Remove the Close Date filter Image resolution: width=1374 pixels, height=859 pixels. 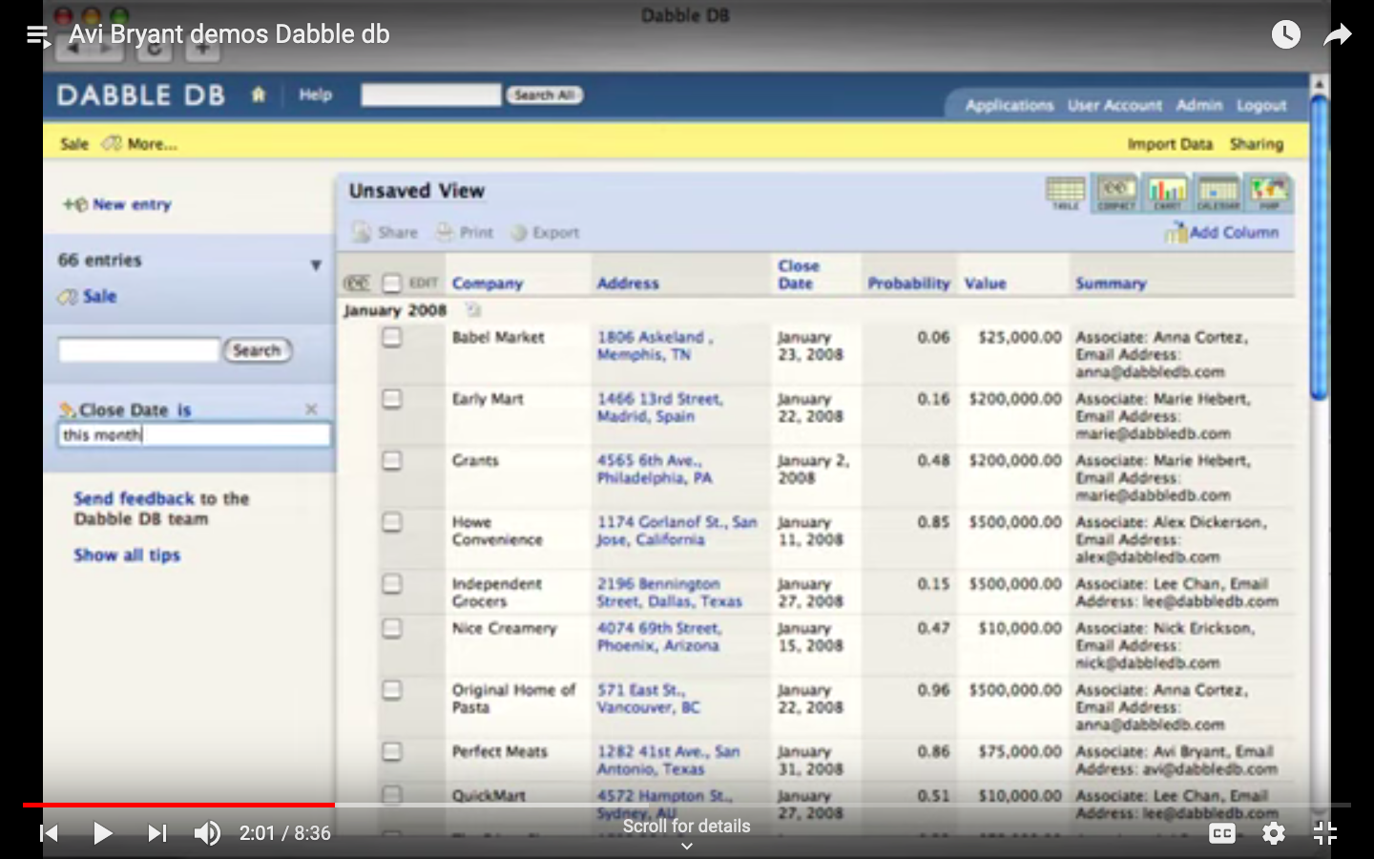point(311,409)
